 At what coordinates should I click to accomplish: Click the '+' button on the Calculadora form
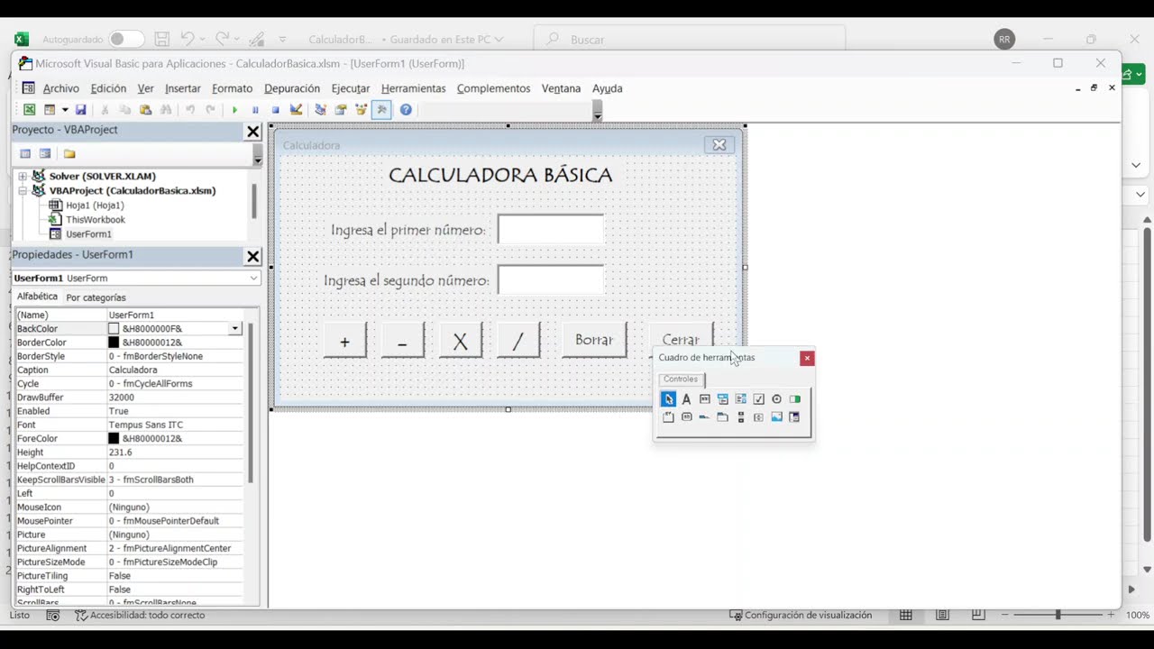[345, 341]
